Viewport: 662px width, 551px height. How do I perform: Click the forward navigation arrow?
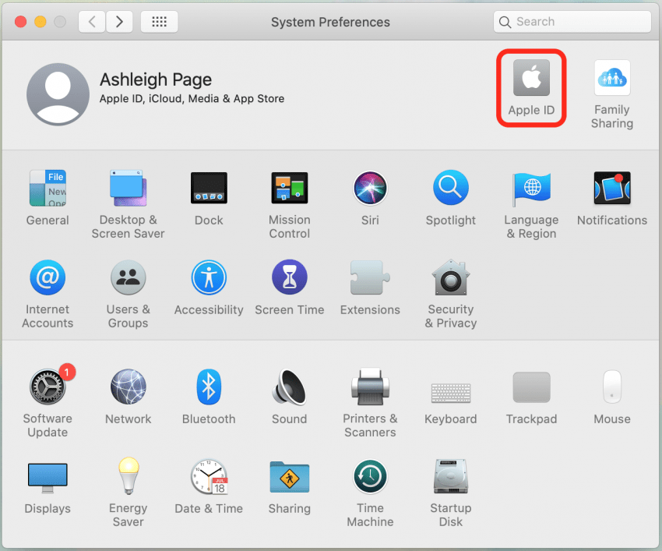119,22
